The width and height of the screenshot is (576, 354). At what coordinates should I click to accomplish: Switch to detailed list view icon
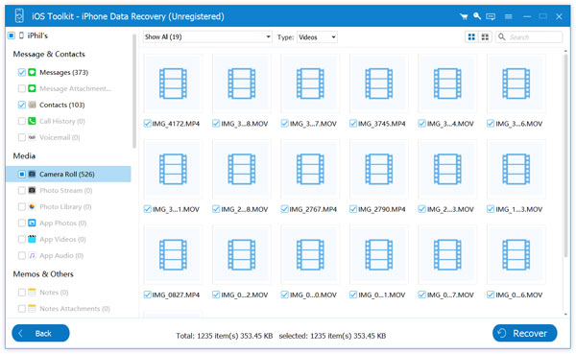click(485, 36)
